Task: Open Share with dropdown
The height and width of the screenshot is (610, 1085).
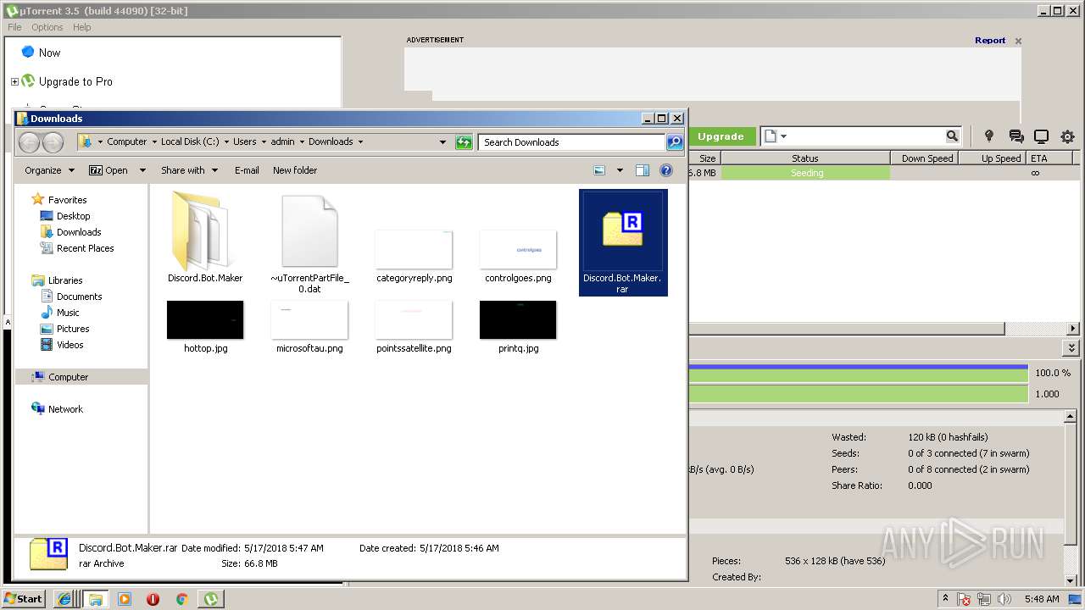Action: 189,170
